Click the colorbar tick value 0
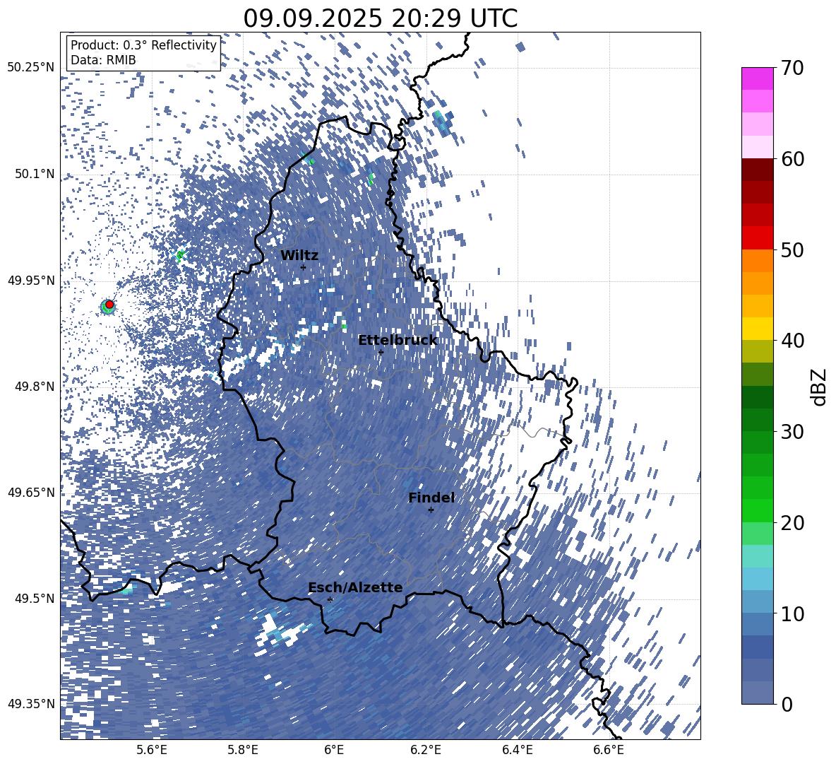Screen dimensions: 836x764 pyautogui.click(x=787, y=705)
